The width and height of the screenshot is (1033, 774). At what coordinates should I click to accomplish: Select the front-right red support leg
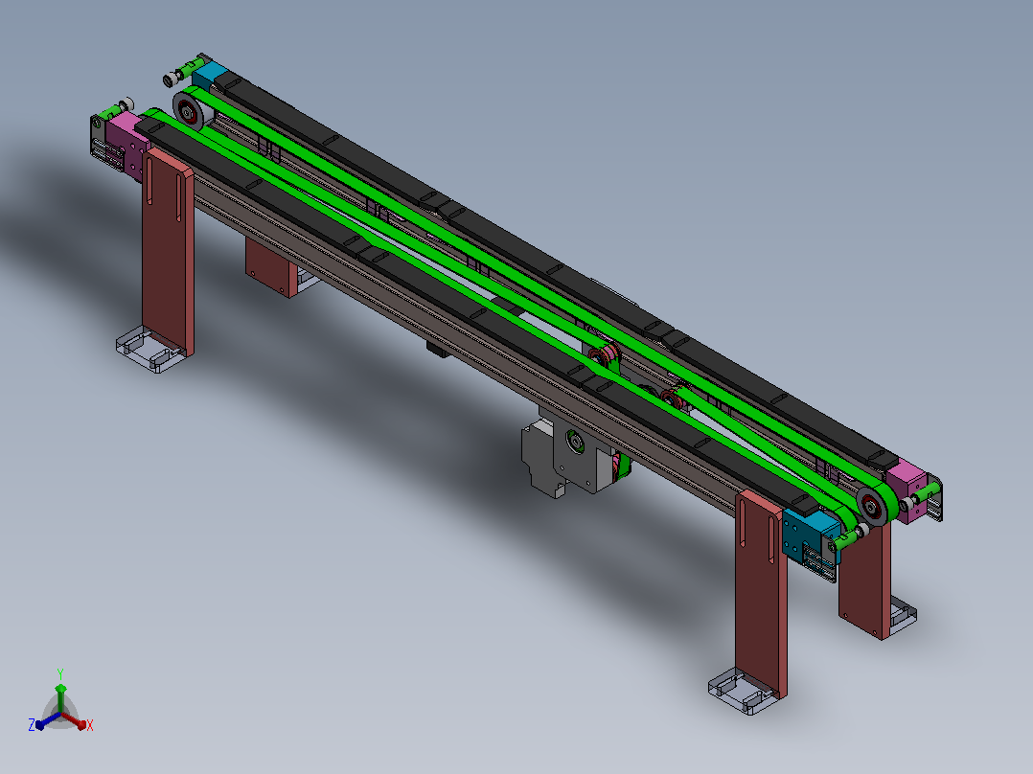[762, 592]
